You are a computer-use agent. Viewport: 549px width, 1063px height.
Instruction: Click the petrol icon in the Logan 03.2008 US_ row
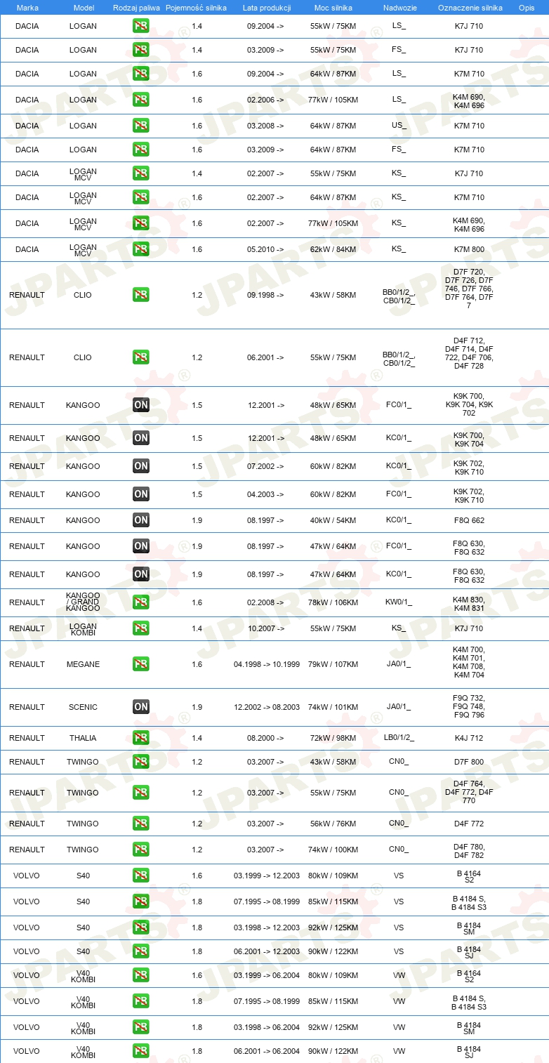141,126
